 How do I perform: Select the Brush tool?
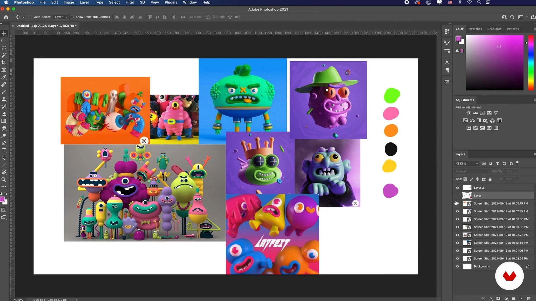coord(4,92)
